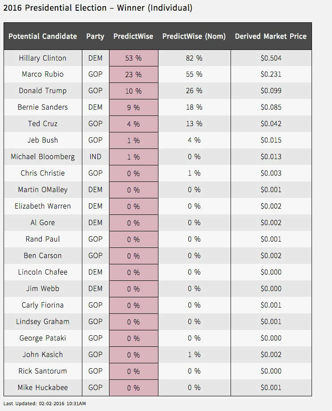Click the 82 % nomination value
The width and height of the screenshot is (332, 411).
[194, 58]
